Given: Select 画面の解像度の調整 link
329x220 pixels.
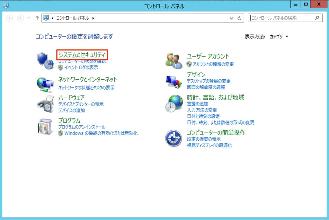Looking at the screenshot, I should pyautogui.click(x=206, y=87).
